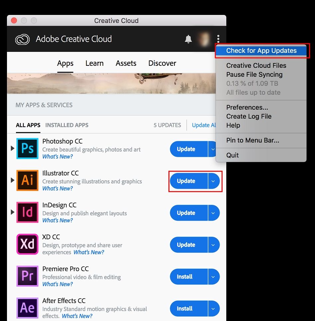
Task: Show the Installed Apps filter tab
Action: tap(67, 125)
